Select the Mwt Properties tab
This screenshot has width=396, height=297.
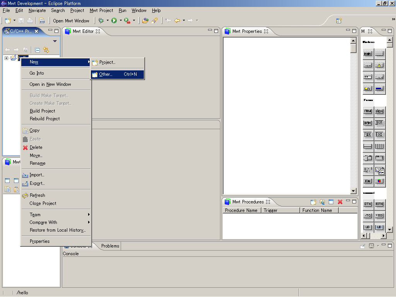[x=246, y=31]
